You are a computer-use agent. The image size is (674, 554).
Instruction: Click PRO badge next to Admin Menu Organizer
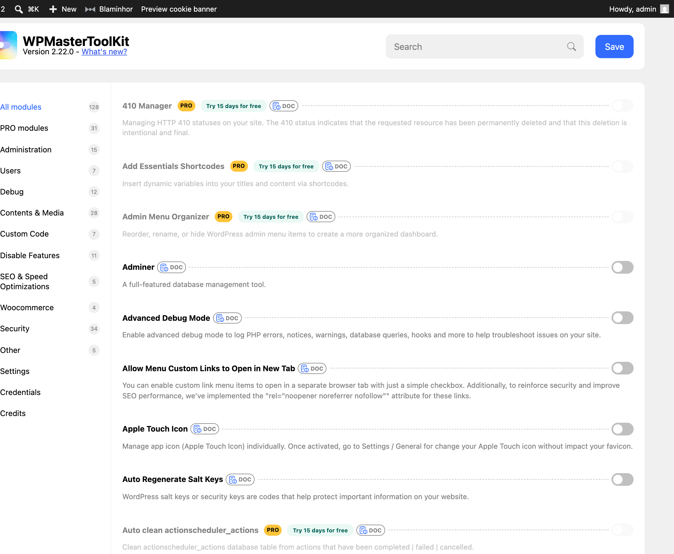(x=223, y=216)
